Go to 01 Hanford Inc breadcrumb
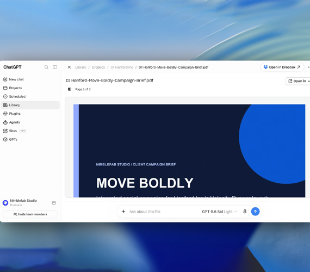This screenshot has width=310, height=272. (x=122, y=67)
